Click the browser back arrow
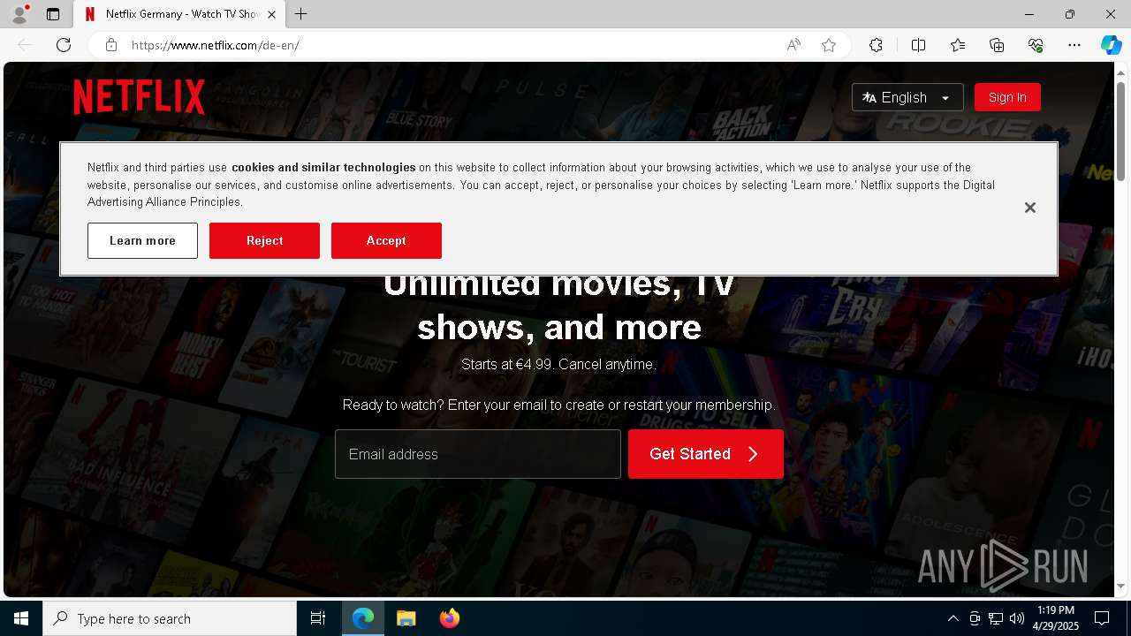 tap(25, 45)
